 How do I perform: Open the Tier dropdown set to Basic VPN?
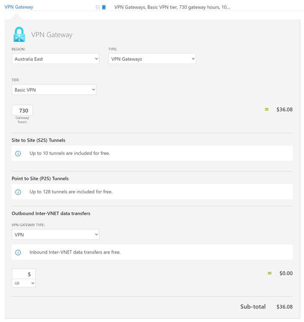[x=54, y=90]
